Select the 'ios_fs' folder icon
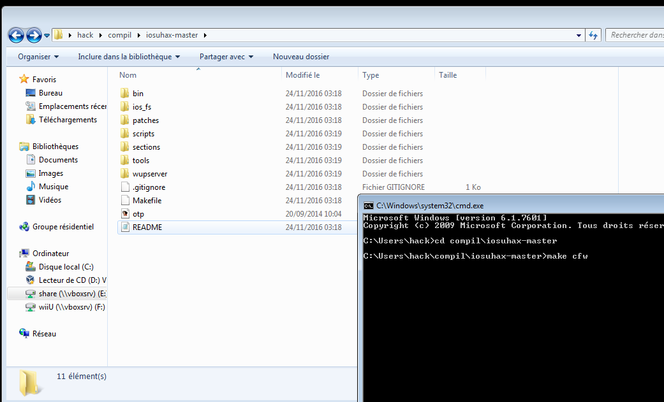Viewport: 664px width, 402px height. pyautogui.click(x=124, y=106)
